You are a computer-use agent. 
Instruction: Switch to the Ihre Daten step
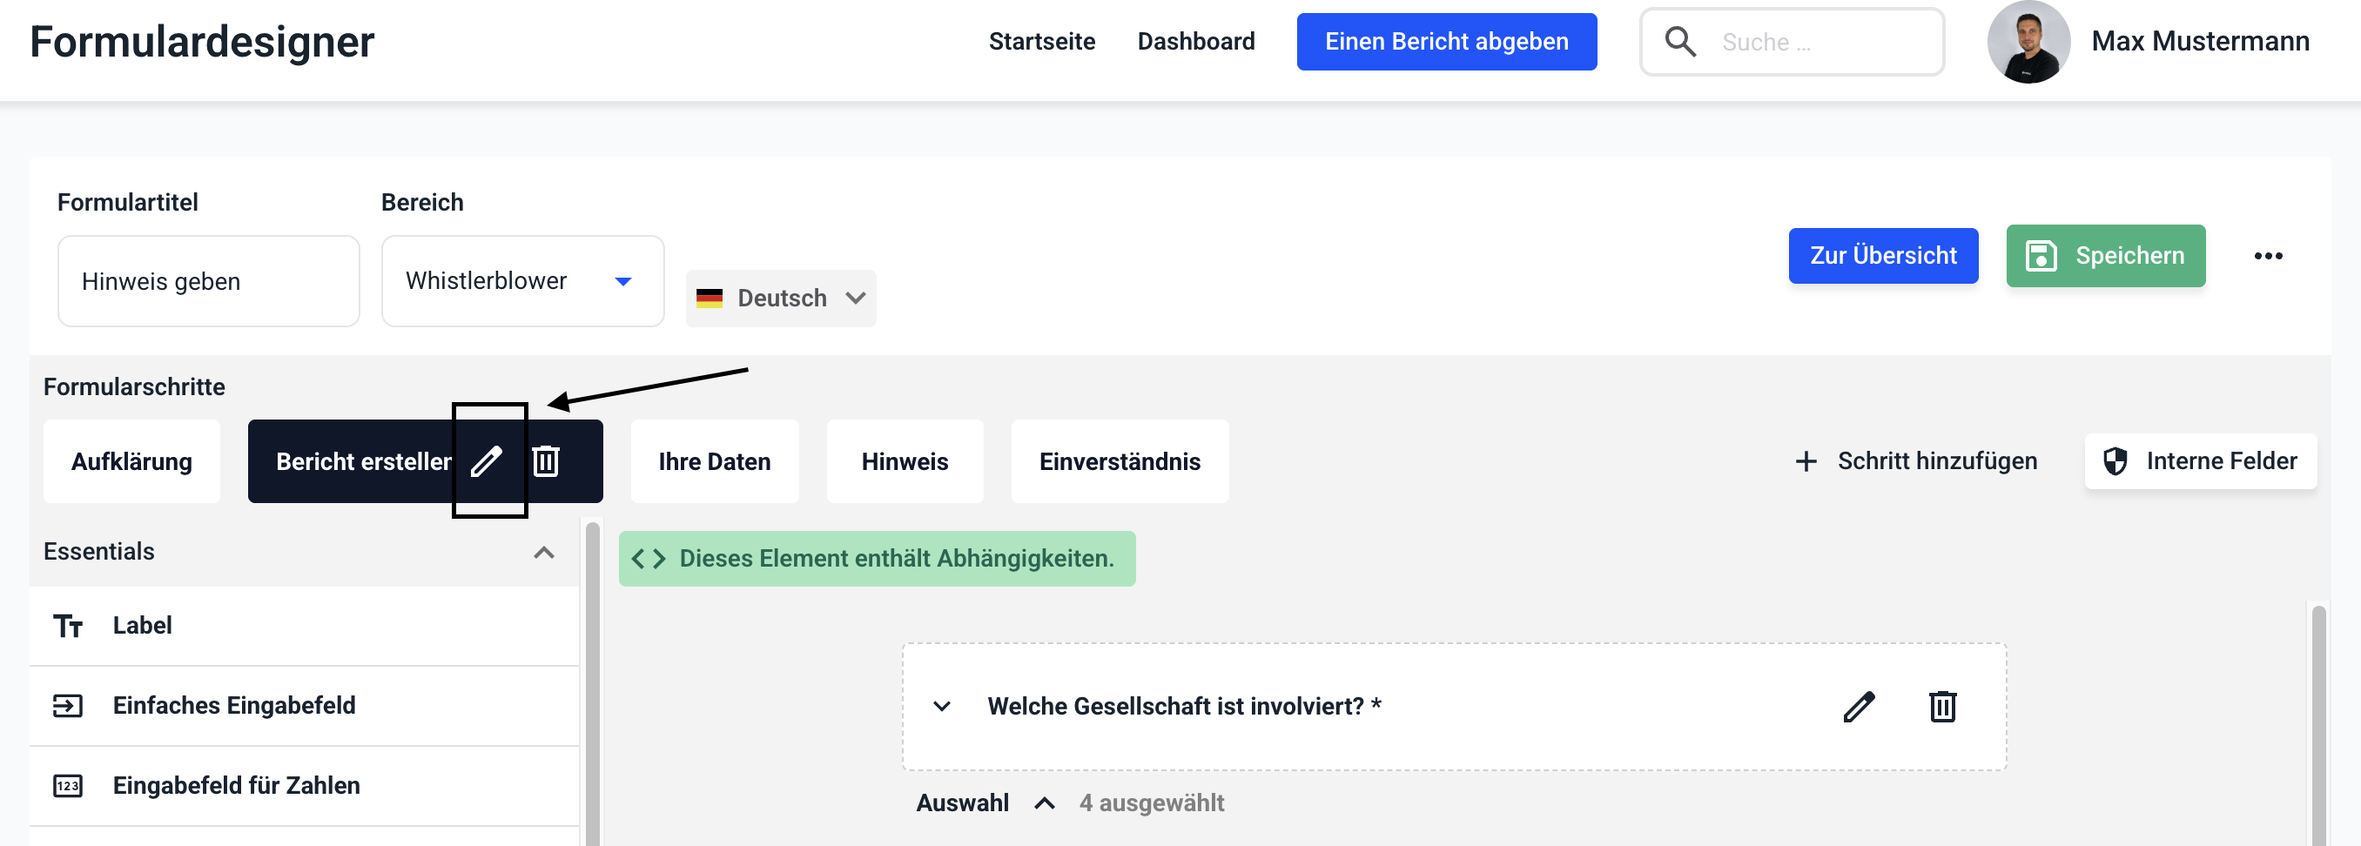coord(714,461)
